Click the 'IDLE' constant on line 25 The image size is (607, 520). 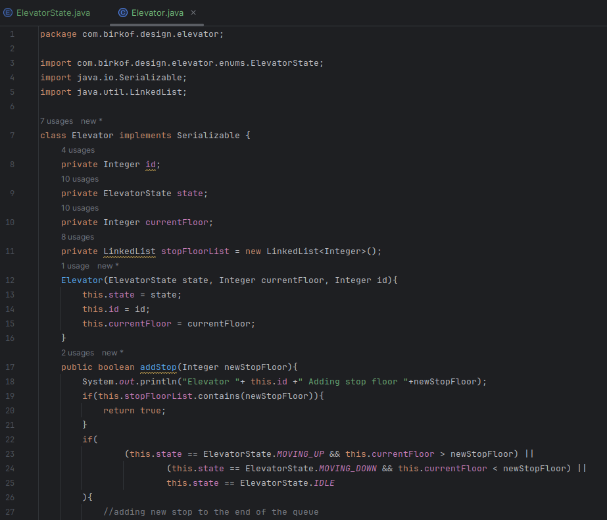point(324,482)
